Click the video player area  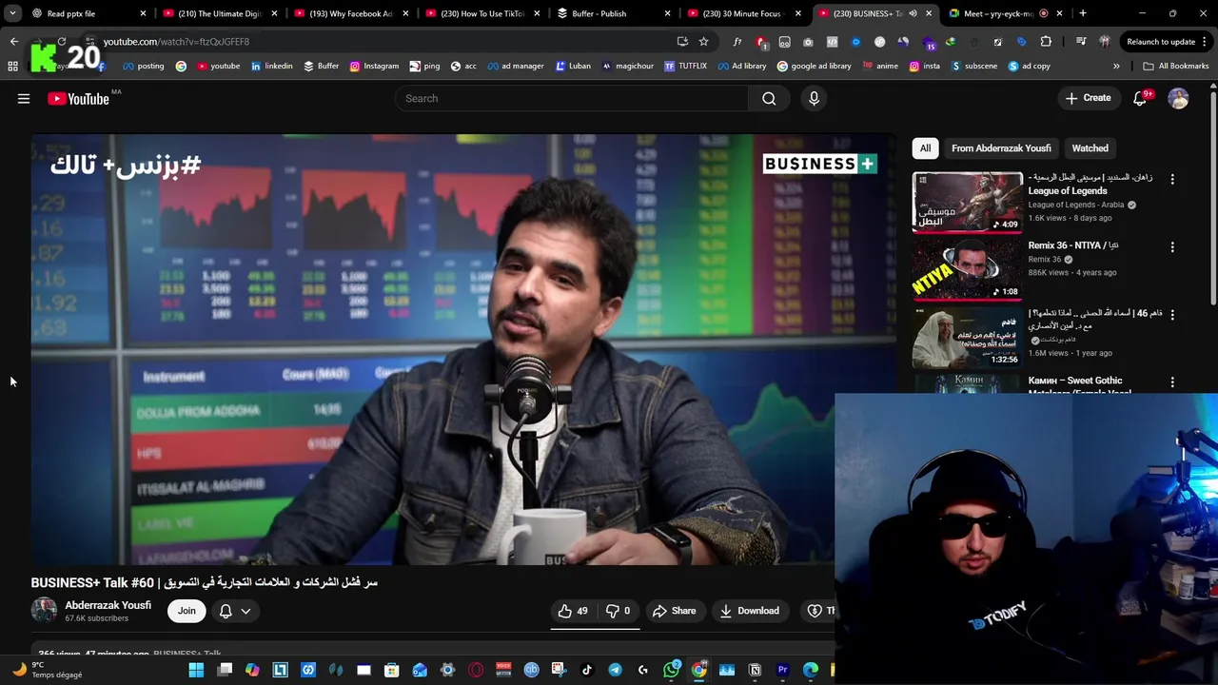tap(463, 350)
